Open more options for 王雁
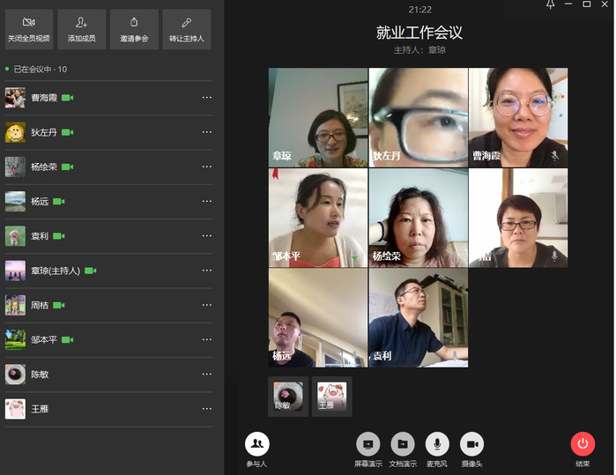The height and width of the screenshot is (475, 616). (207, 409)
